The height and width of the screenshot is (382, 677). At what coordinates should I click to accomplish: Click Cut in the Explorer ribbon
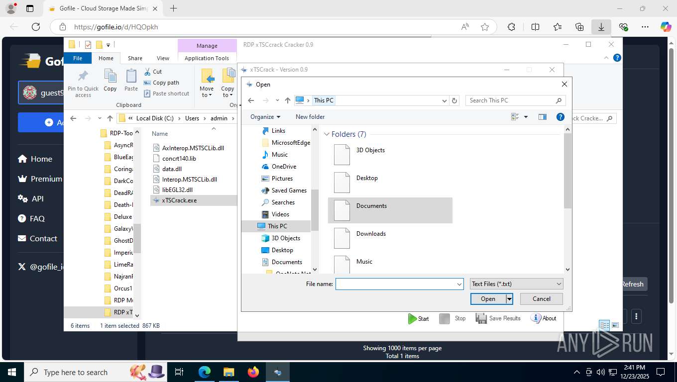[x=153, y=72]
